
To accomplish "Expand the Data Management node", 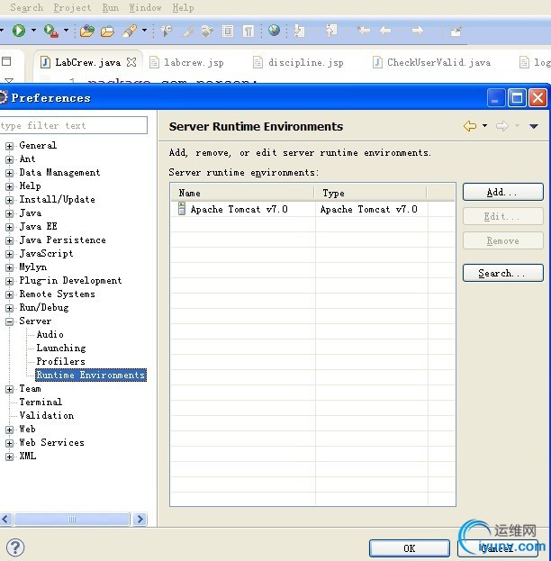I will tap(10, 173).
